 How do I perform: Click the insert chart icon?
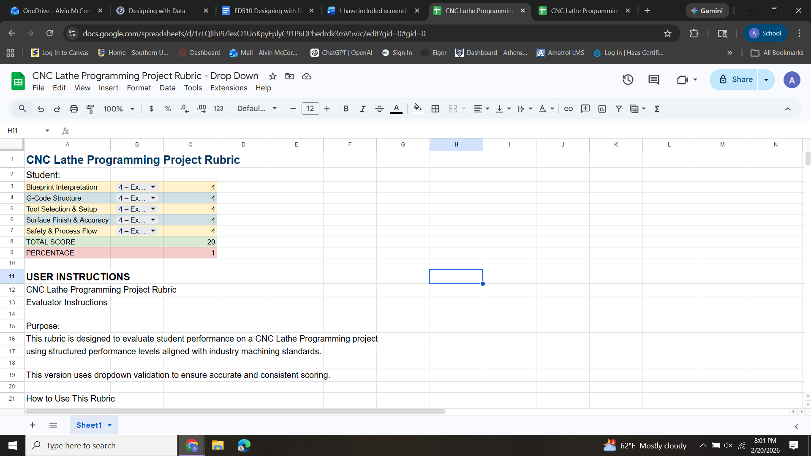pyautogui.click(x=602, y=109)
